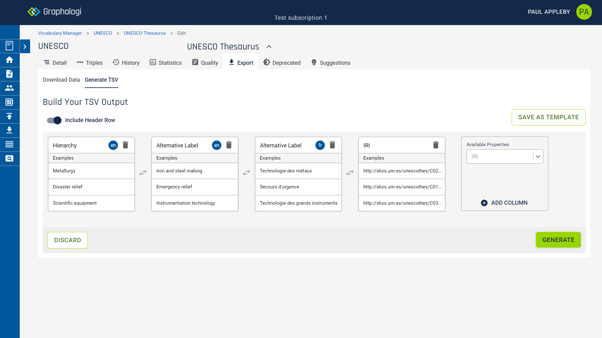The width and height of the screenshot is (602, 338).
Task: Click the sidebar upload arrow icon
Action: tap(9, 116)
